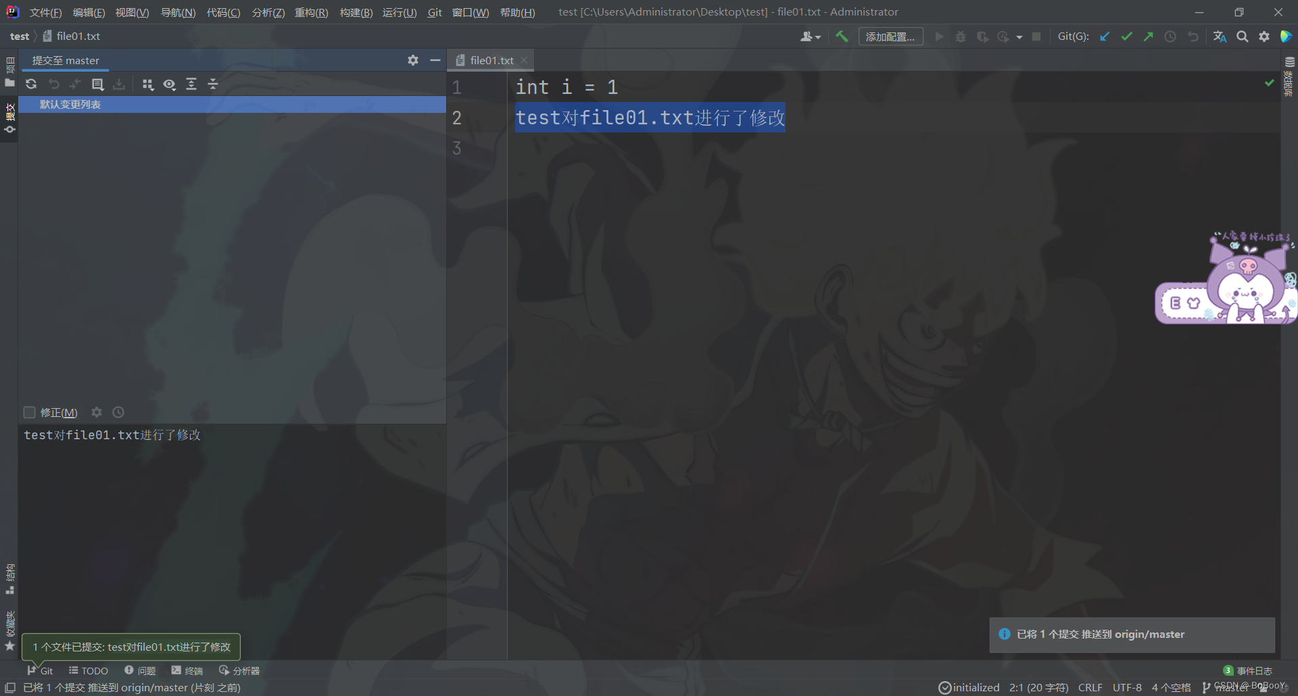The height and width of the screenshot is (696, 1298).
Task: Open the 代码(C) menu
Action: 223,12
